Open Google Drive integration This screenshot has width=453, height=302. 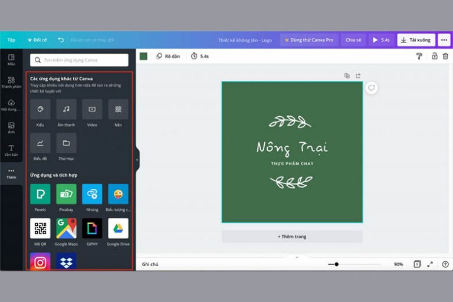pyautogui.click(x=118, y=228)
